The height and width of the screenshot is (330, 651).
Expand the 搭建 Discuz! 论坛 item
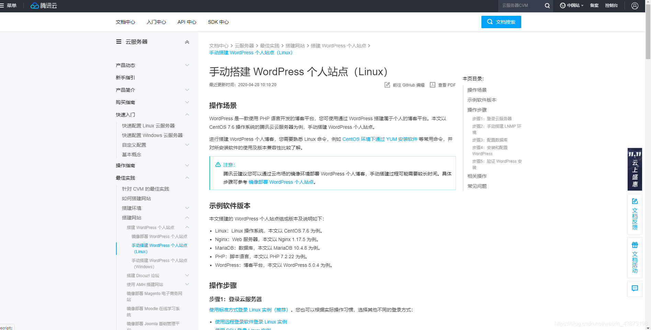(x=187, y=275)
